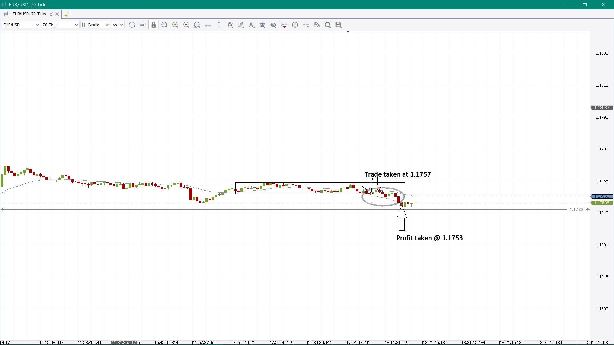Click the vertical stretch arrows icon
The image size is (614, 345).
point(219,25)
